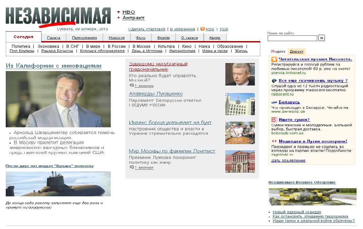Click the globe icon beside the music download ad
This screenshot has height=229, width=363.
click(x=274, y=81)
